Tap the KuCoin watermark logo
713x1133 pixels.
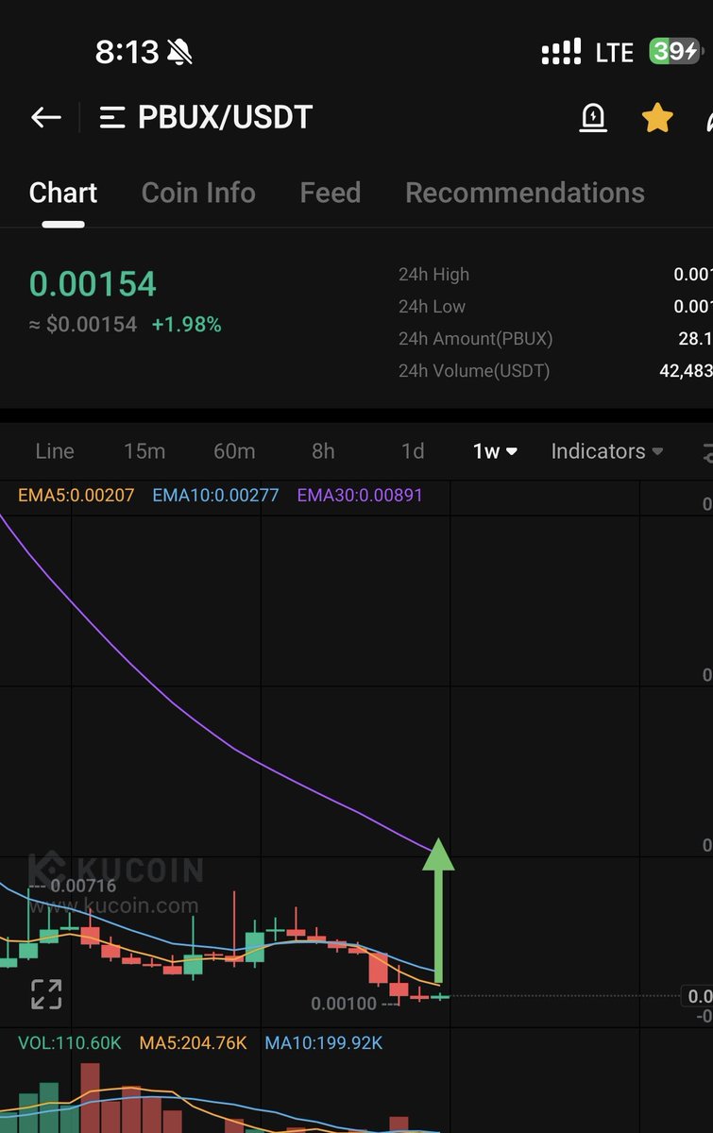(x=115, y=870)
